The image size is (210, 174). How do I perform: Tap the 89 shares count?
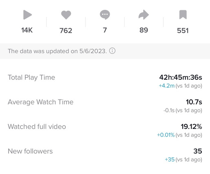pos(144,30)
